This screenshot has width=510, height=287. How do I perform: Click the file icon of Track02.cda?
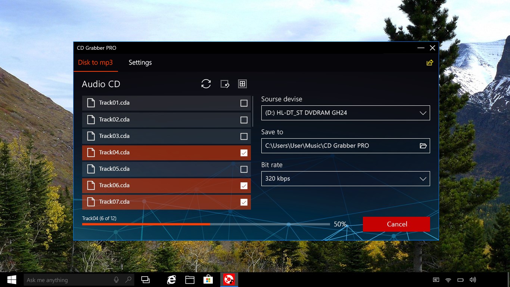(x=91, y=120)
